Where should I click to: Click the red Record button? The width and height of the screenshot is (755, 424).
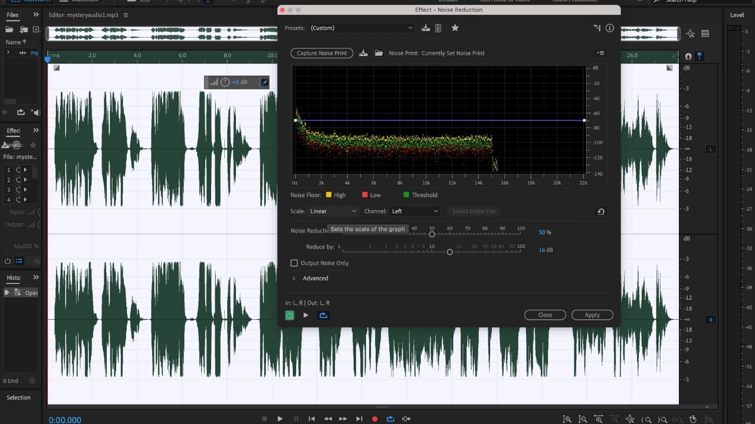coord(375,419)
